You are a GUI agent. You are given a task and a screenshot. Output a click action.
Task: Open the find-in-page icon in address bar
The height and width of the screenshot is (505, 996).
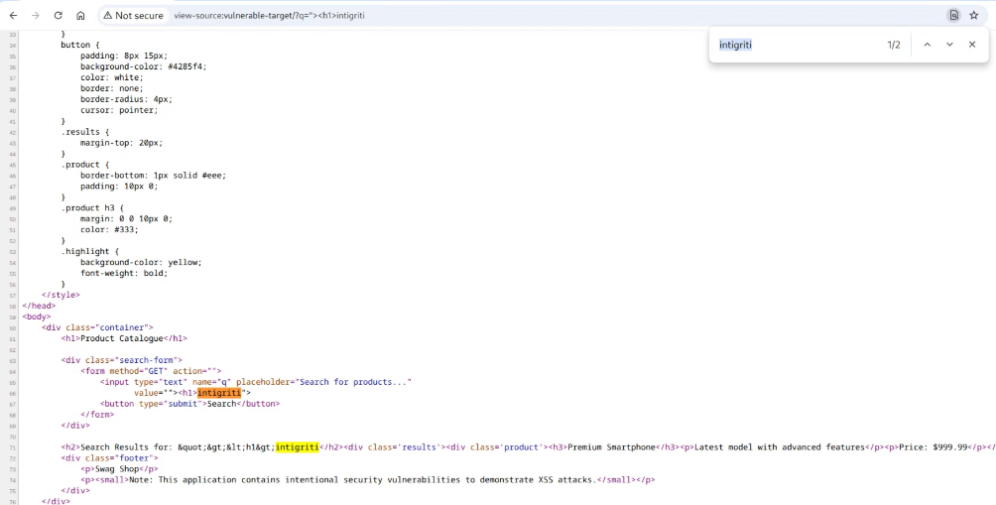point(953,15)
